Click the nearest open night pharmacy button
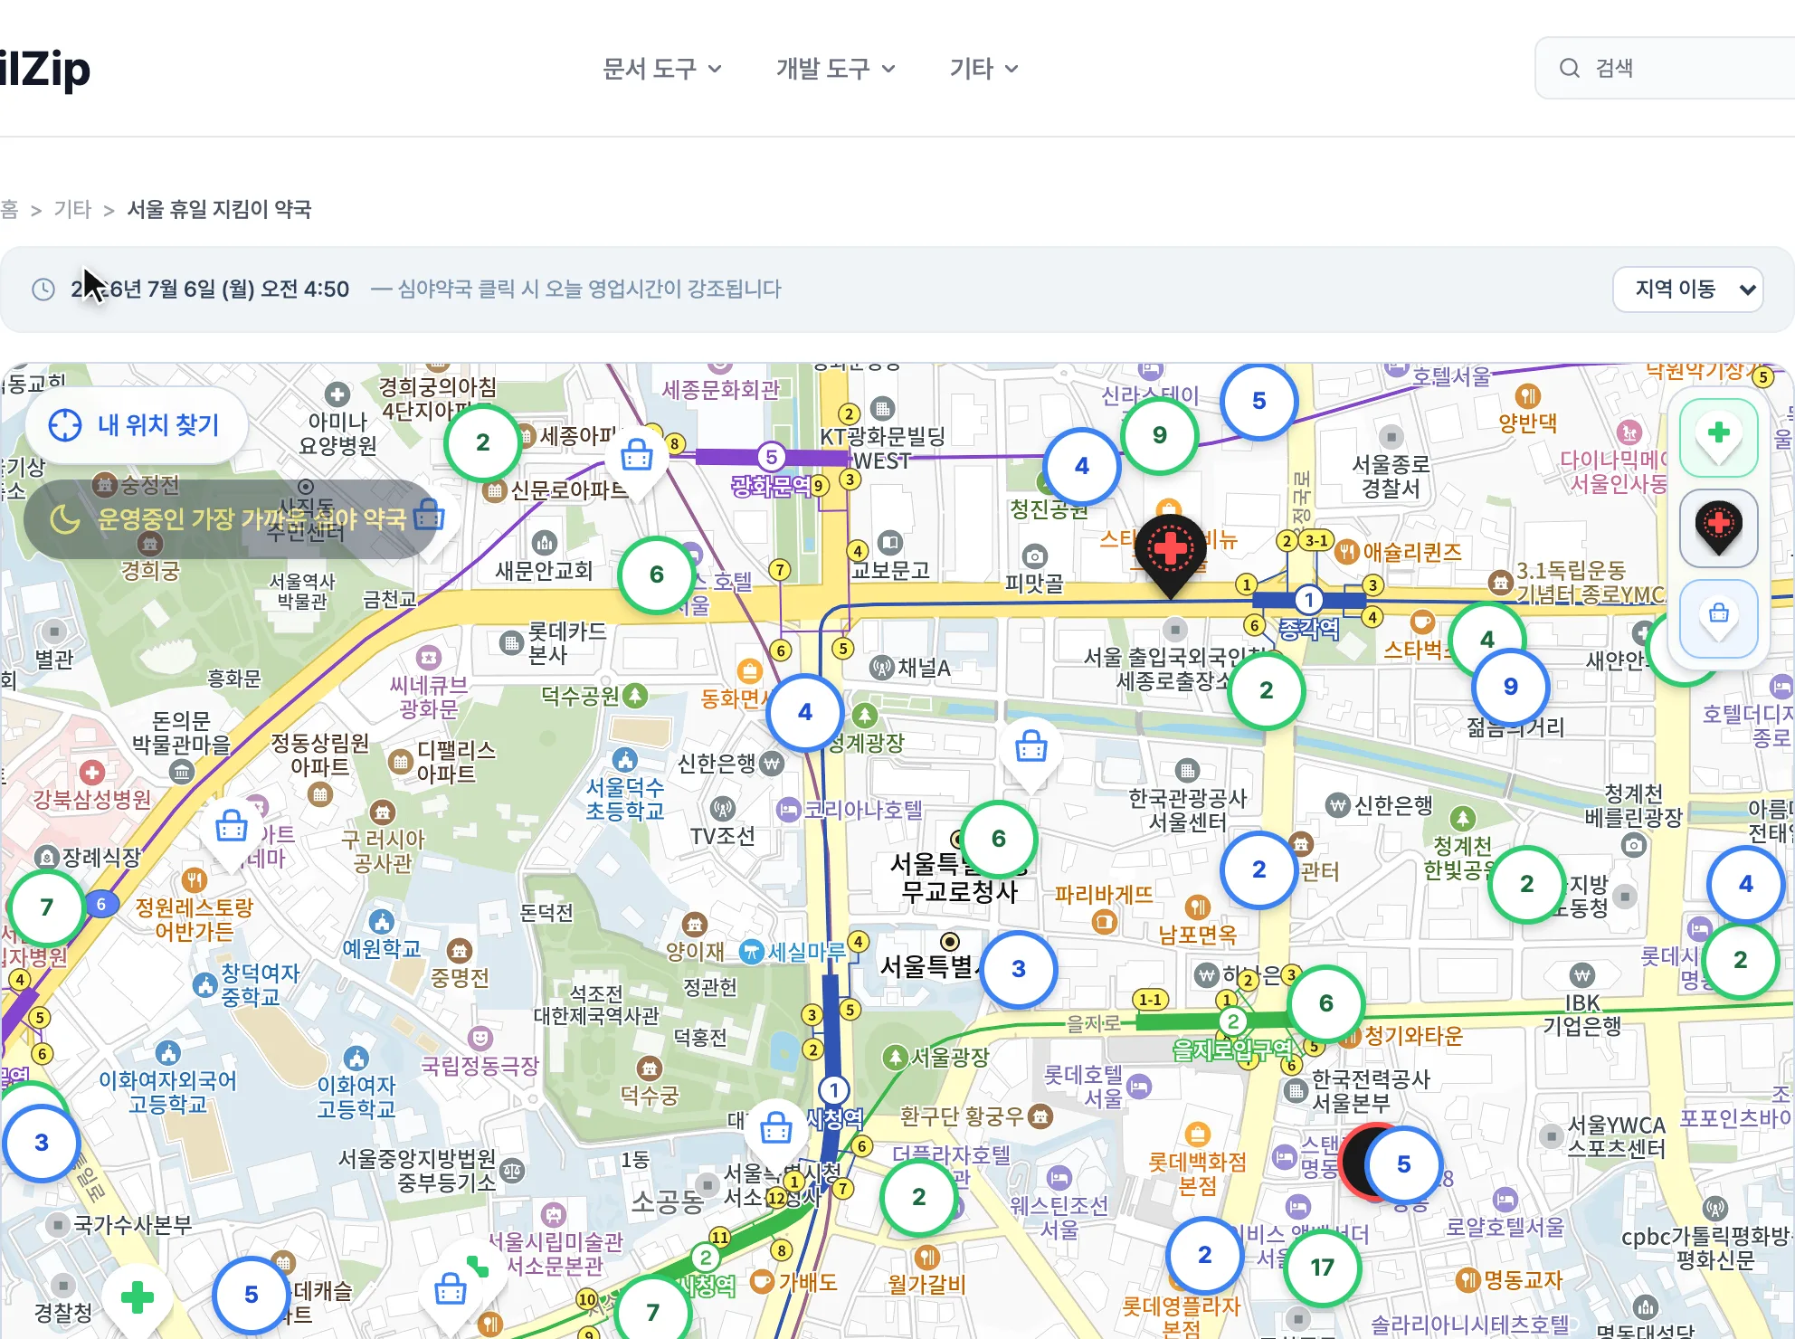 point(231,518)
